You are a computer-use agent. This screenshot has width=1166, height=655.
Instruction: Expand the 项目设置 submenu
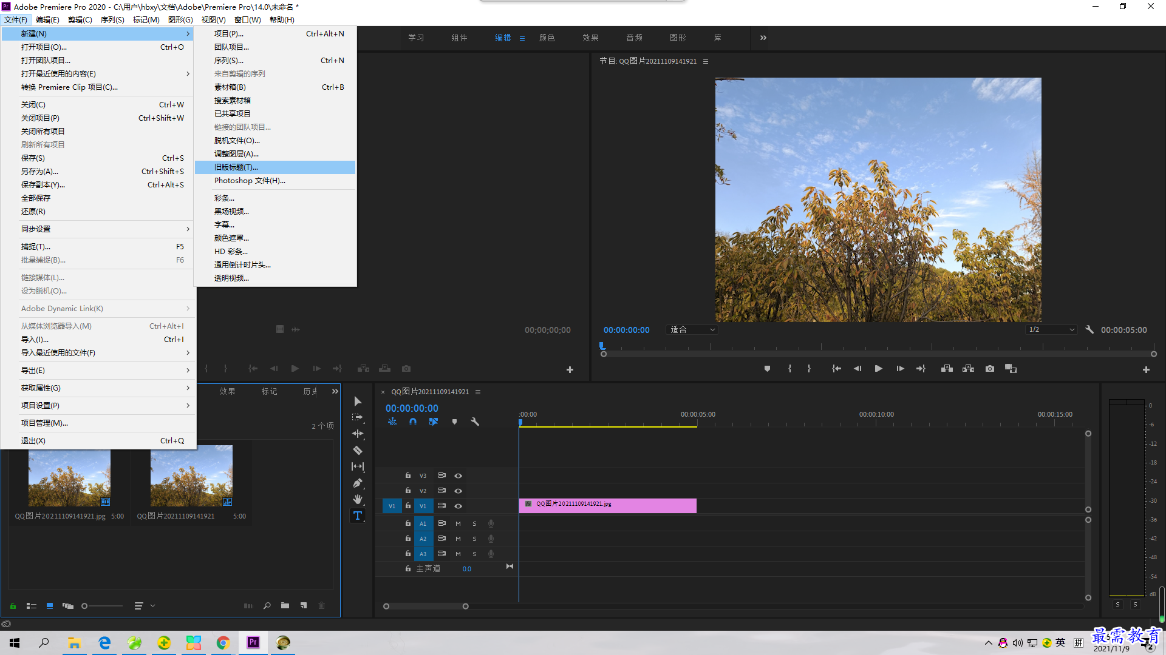(x=97, y=405)
